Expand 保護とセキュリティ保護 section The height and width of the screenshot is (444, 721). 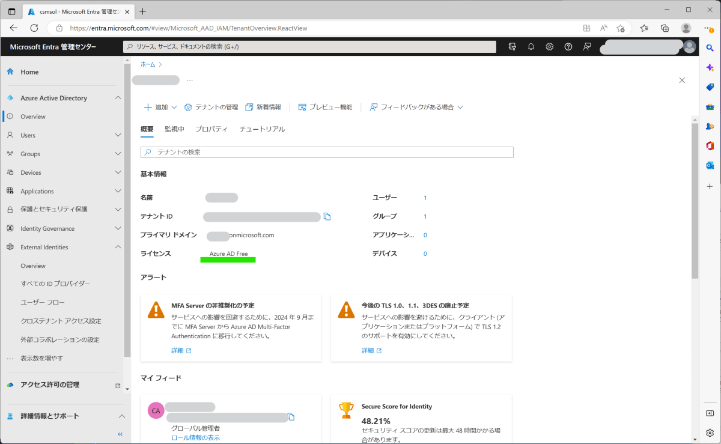click(118, 209)
